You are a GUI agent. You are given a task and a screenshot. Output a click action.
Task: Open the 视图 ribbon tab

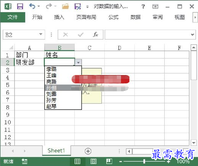(179, 17)
